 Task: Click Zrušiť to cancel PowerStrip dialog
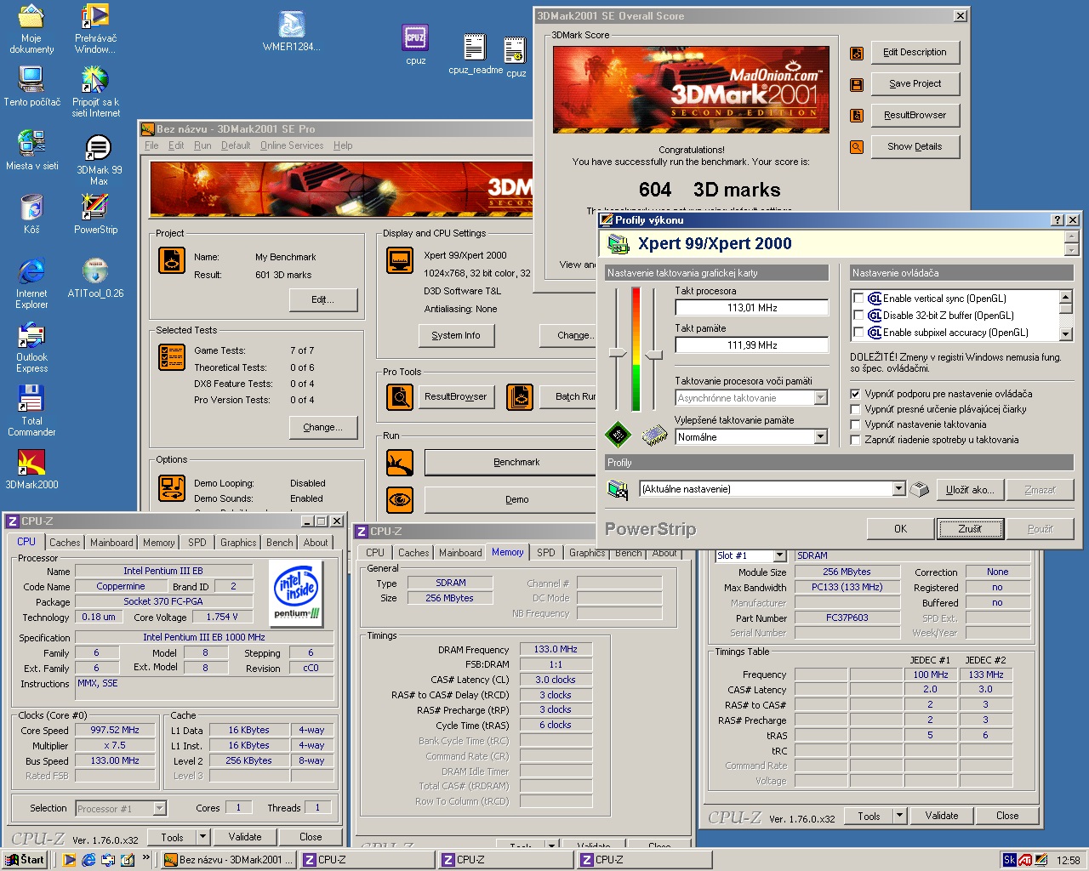[x=970, y=529]
